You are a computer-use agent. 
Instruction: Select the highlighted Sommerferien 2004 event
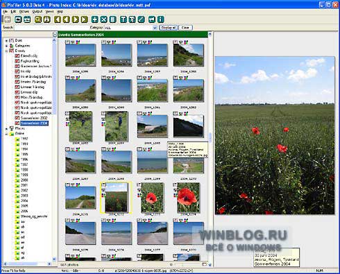[34, 123]
